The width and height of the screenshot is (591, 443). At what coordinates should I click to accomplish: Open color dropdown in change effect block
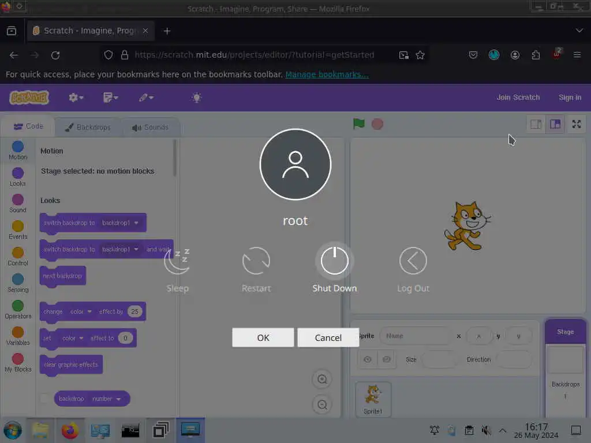click(x=81, y=311)
